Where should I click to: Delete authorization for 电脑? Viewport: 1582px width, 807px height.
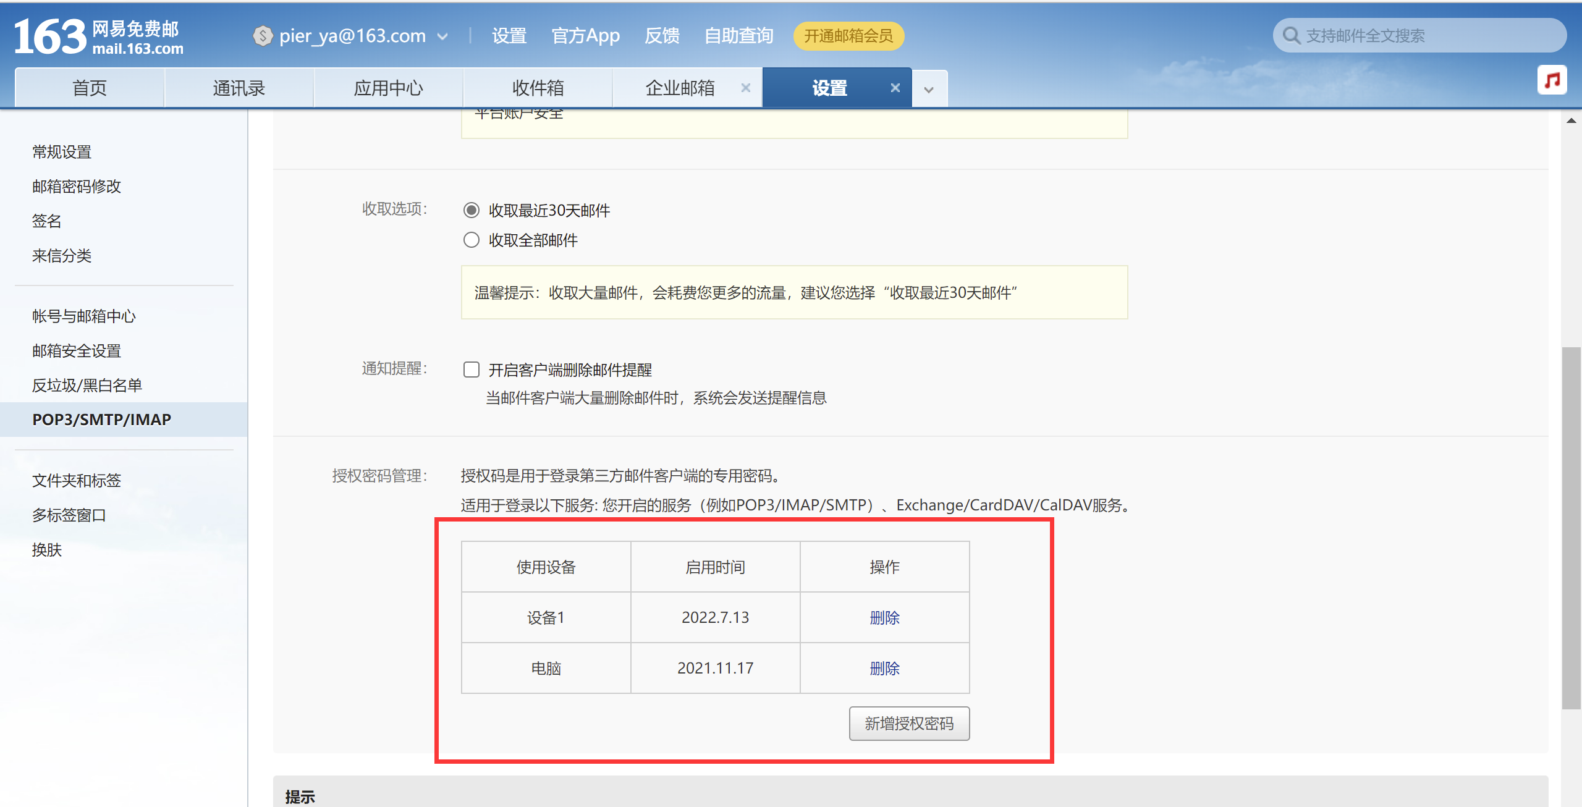point(884,668)
